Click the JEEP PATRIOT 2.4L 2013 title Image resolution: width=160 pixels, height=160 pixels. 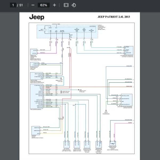point(114,17)
